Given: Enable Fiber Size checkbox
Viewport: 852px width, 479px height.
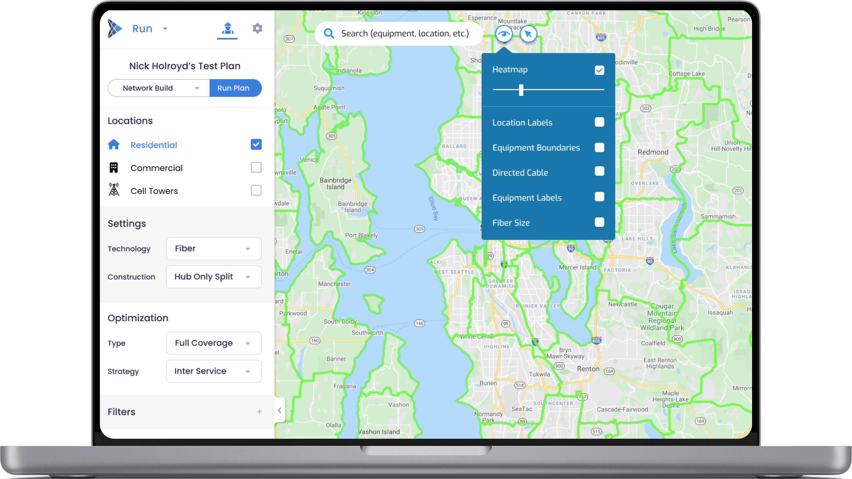Looking at the screenshot, I should [x=599, y=222].
